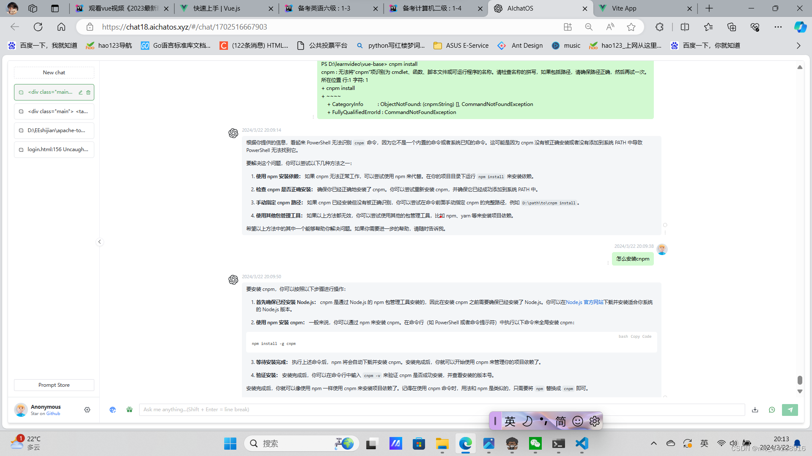Switch to the Vite App tab
The width and height of the screenshot is (812, 456).
tap(645, 8)
